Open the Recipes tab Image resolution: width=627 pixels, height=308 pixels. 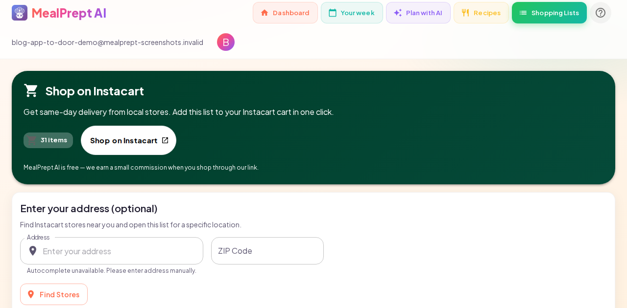click(481, 13)
